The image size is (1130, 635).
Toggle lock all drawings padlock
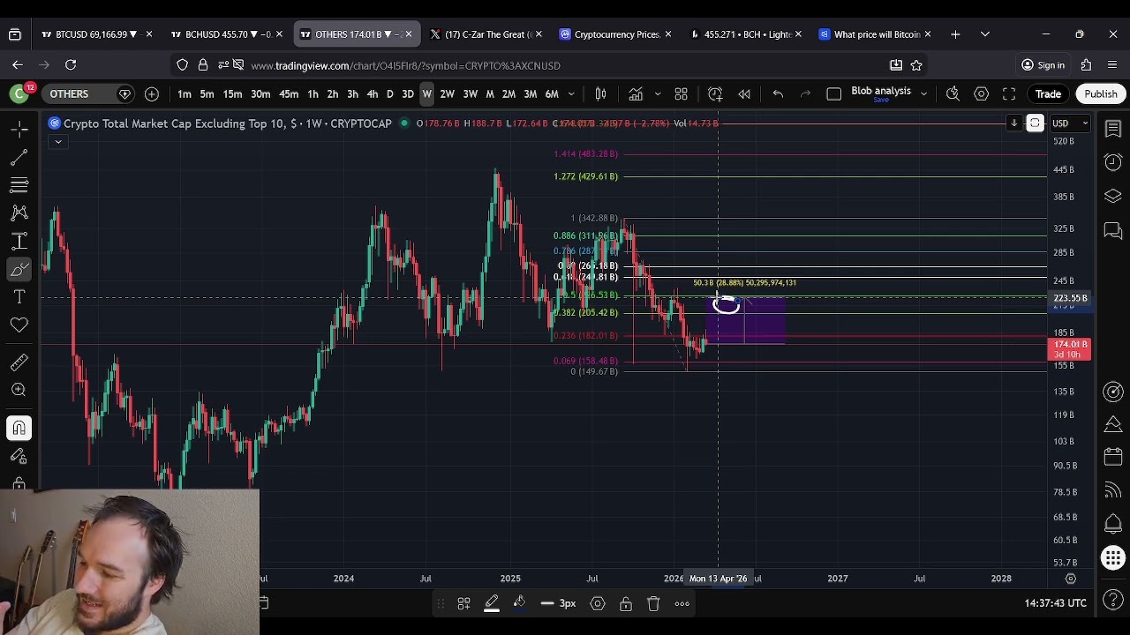click(19, 483)
